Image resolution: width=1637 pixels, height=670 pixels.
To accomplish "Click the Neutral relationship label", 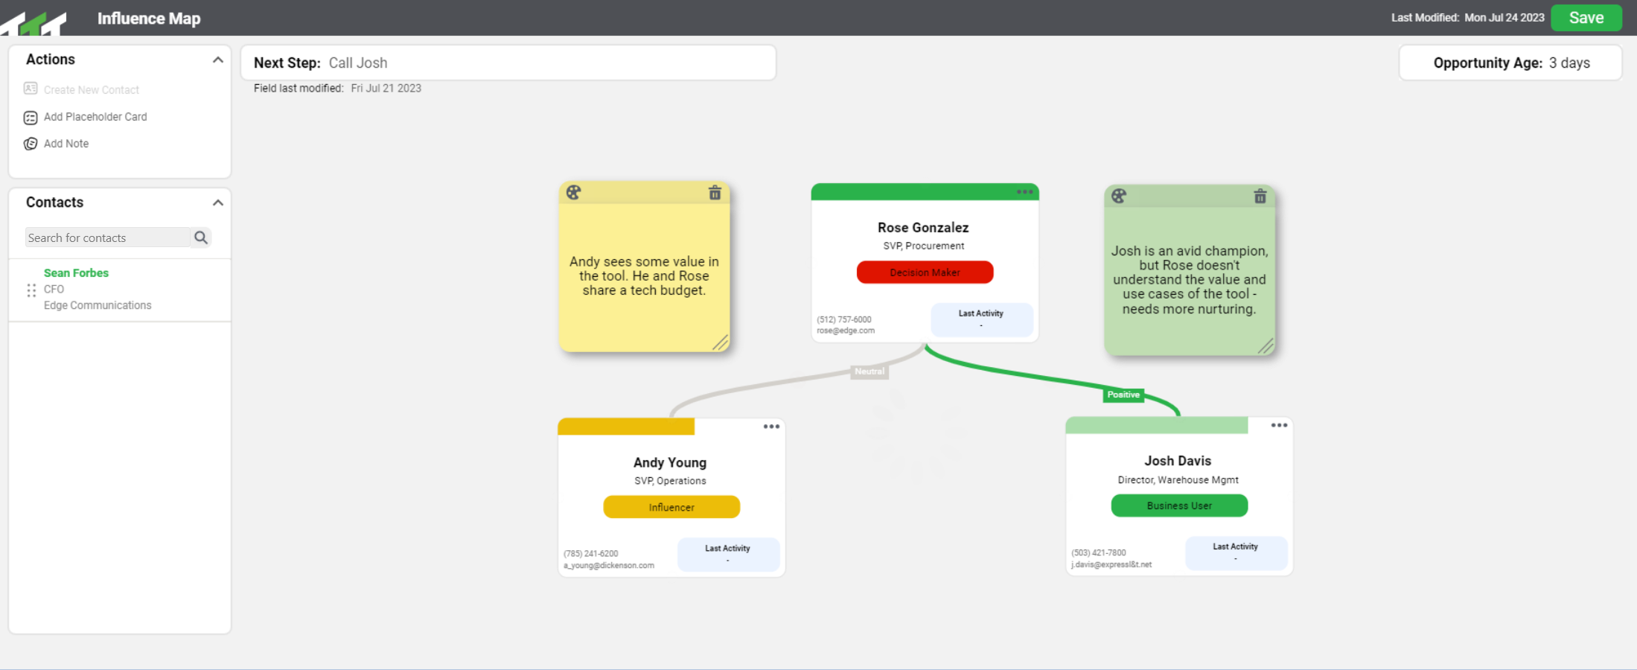I will pyautogui.click(x=869, y=371).
